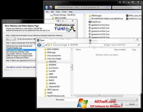Select the USB-Knoppix folder
Viewport: 143px width, 112px height.
(95, 16)
